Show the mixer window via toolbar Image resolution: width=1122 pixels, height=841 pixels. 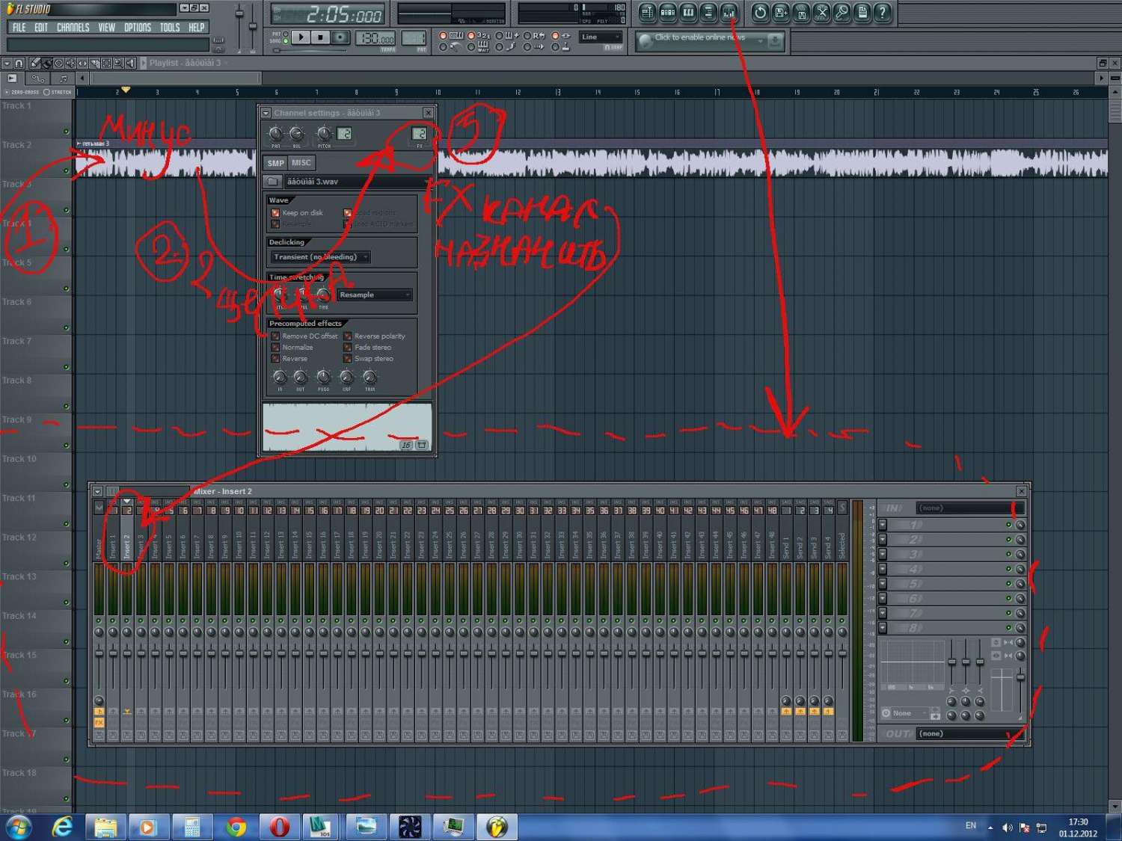(x=729, y=12)
